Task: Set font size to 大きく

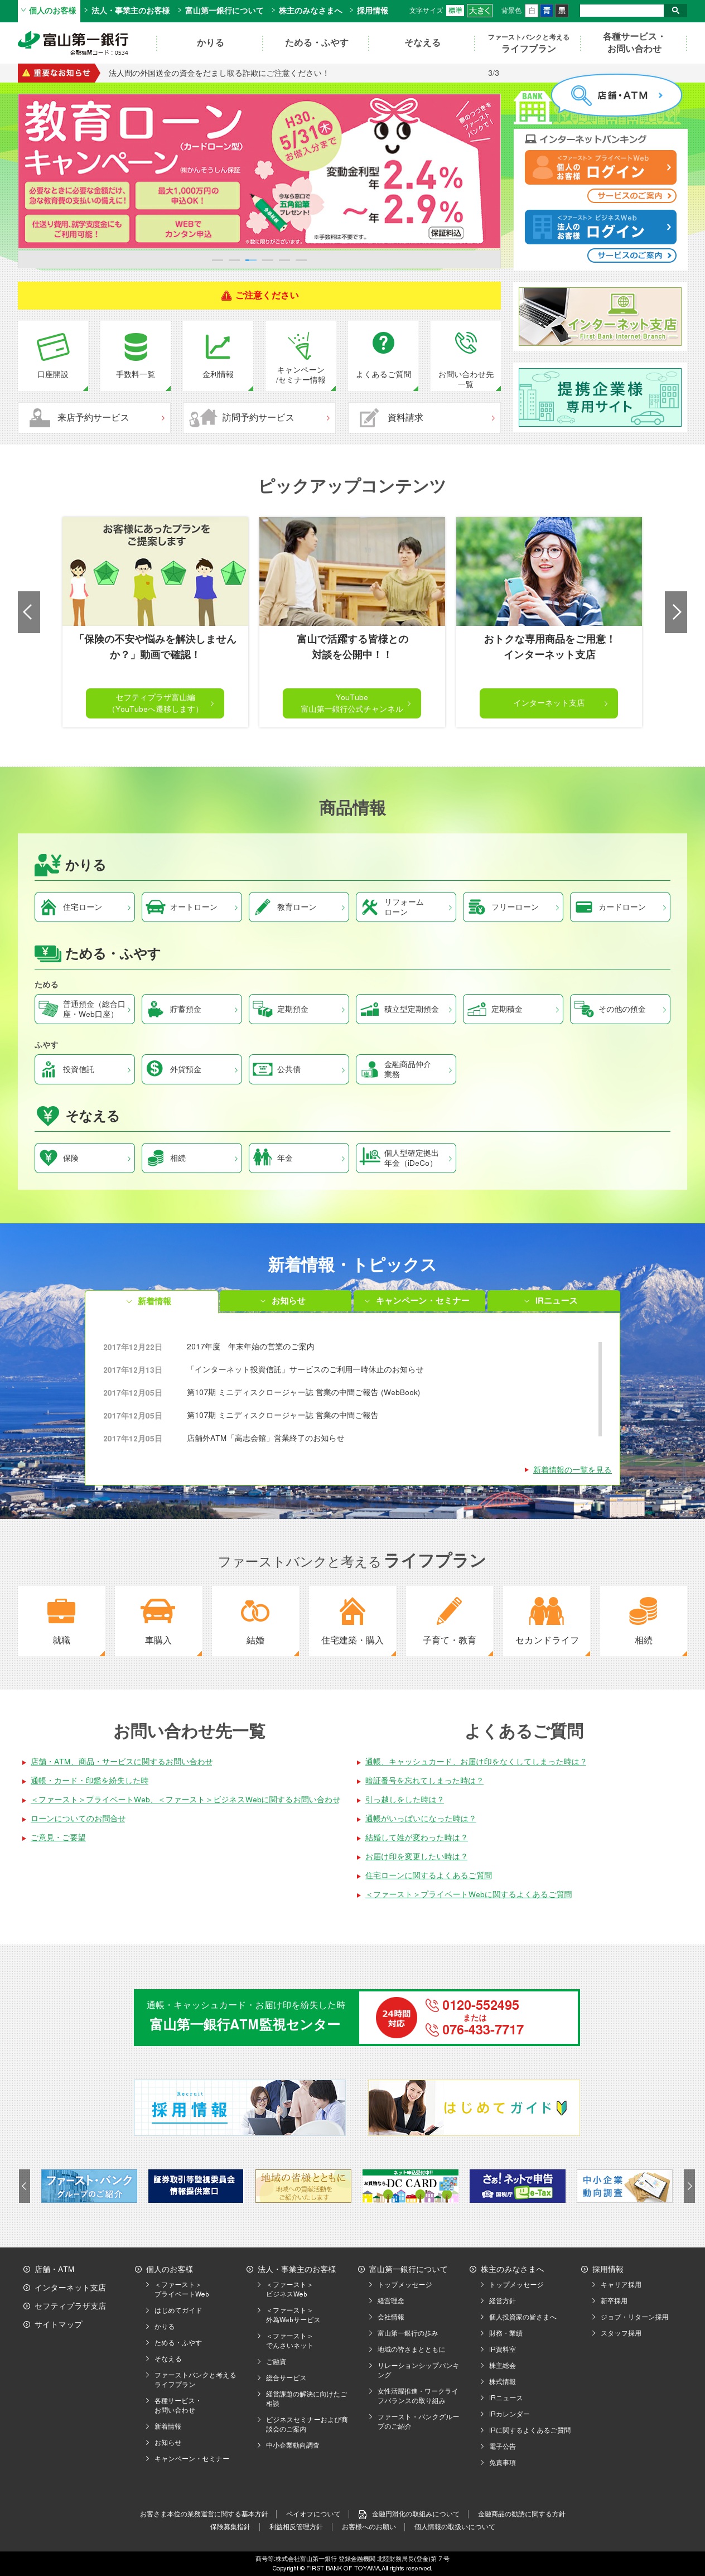Action: (480, 11)
